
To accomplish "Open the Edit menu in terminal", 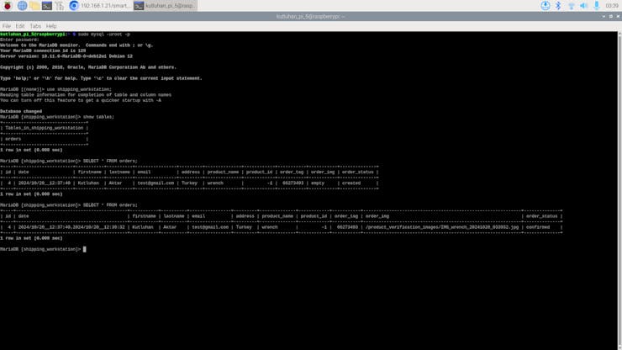I will (x=20, y=26).
